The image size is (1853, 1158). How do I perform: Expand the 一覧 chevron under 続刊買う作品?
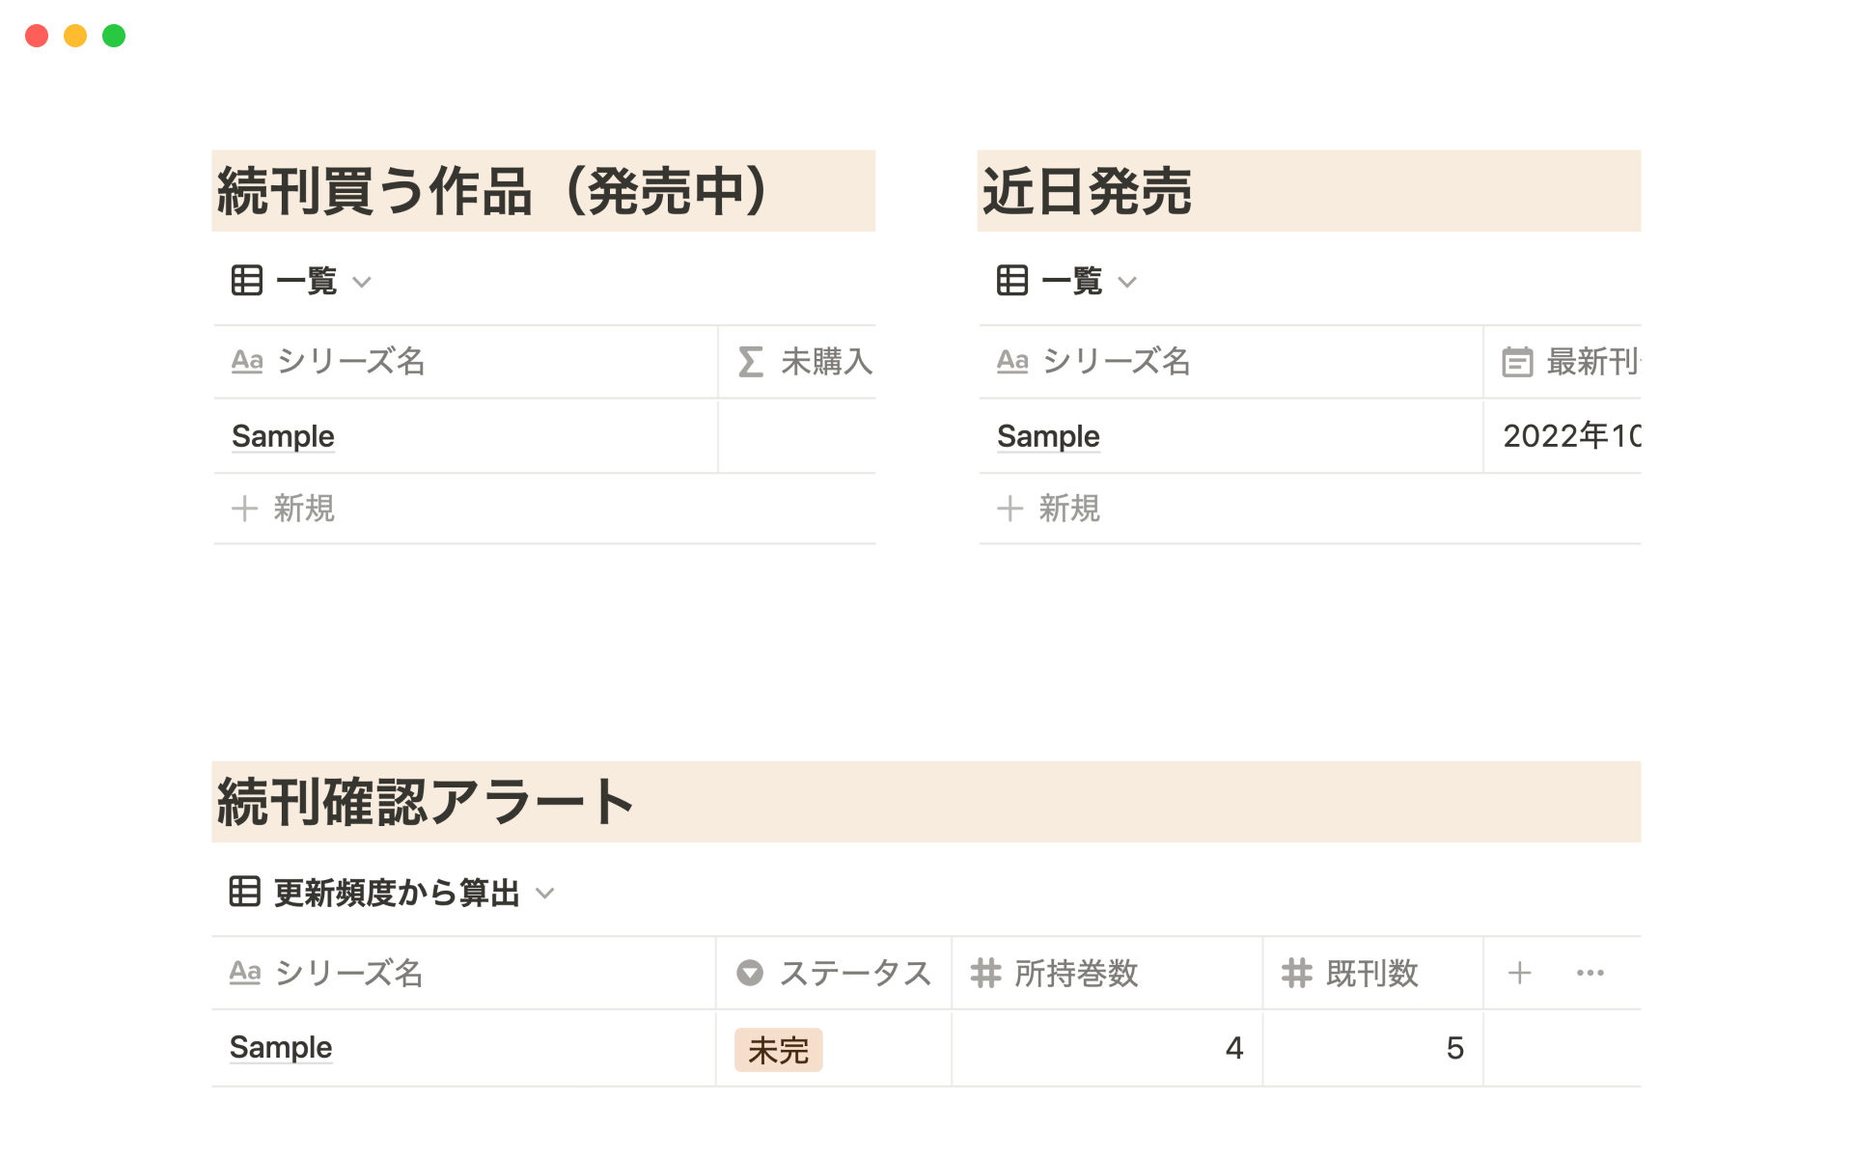[x=362, y=282]
